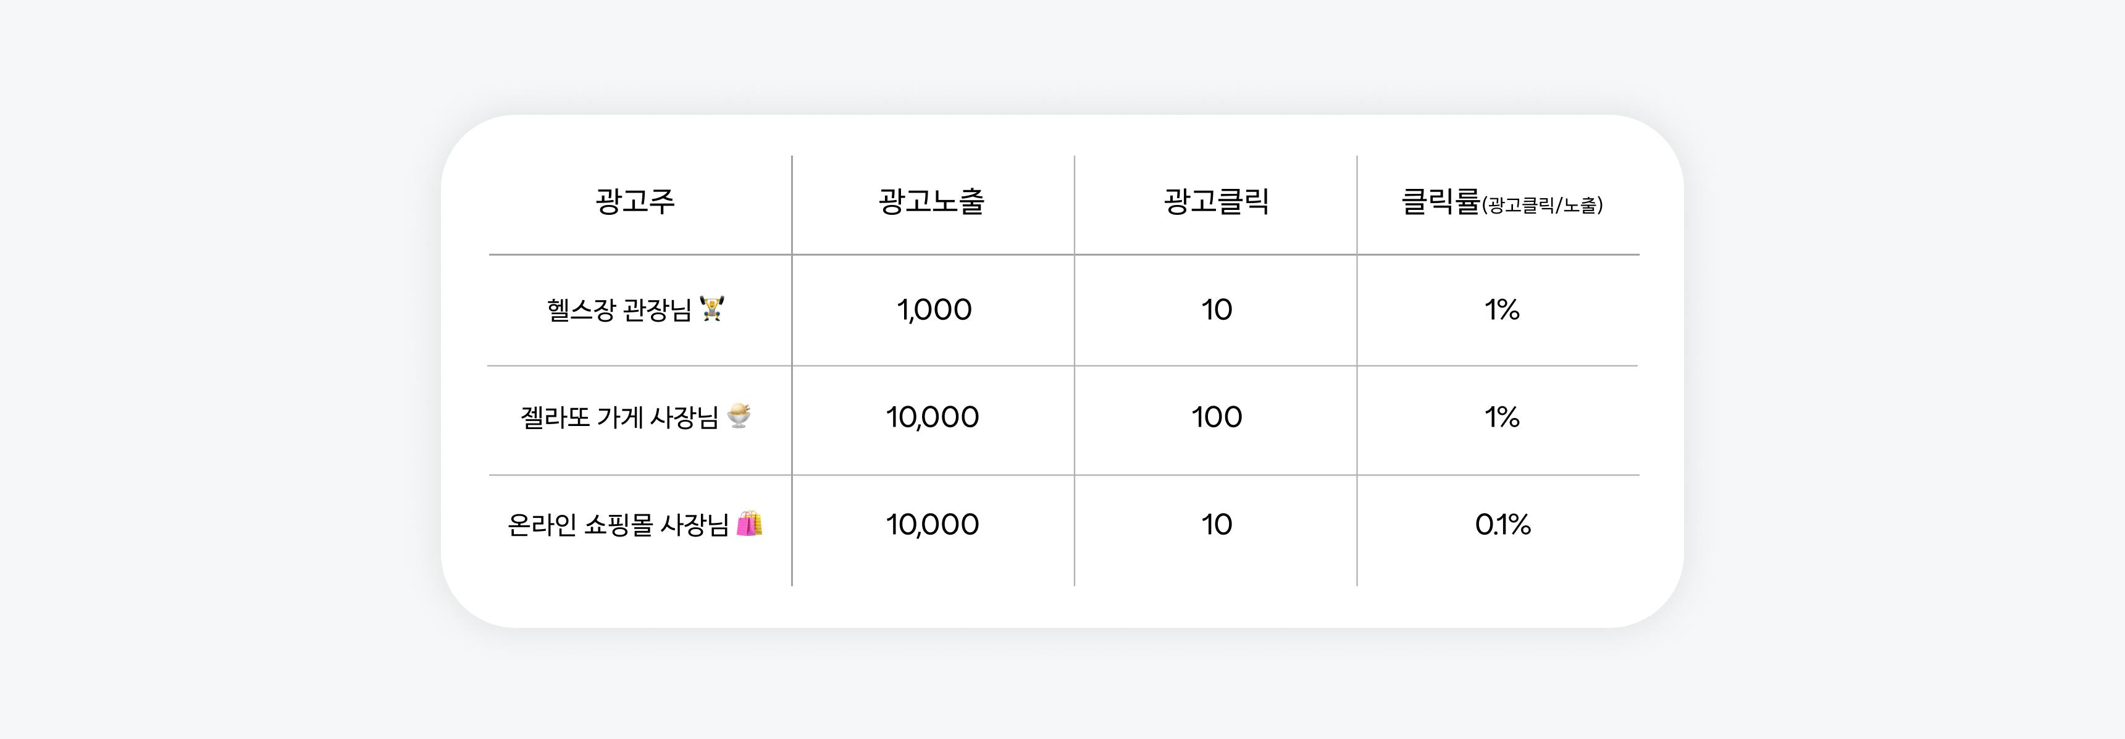Click the 100 ad clicks cell
The image size is (2125, 739).
pos(1217,417)
